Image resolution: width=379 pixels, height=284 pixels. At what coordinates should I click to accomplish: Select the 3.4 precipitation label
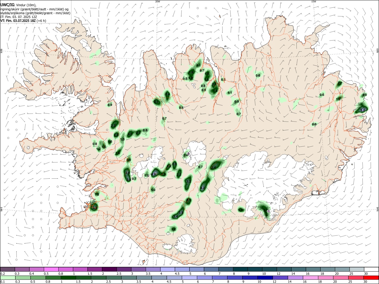click(x=176, y=217)
